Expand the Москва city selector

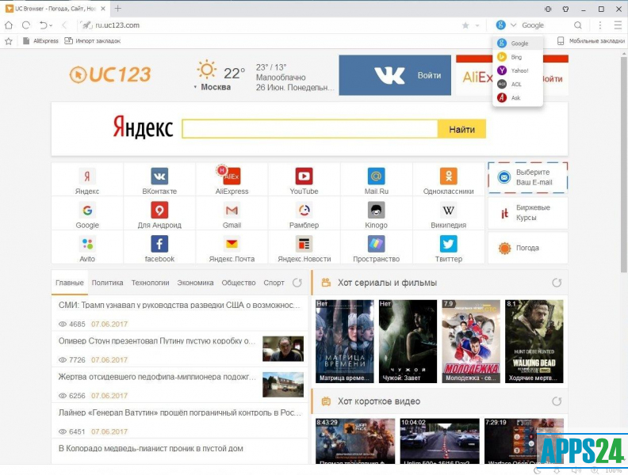[211, 87]
